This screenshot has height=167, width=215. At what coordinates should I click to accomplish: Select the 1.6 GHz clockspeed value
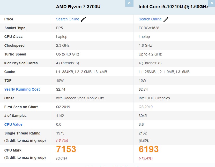pos(145,45)
